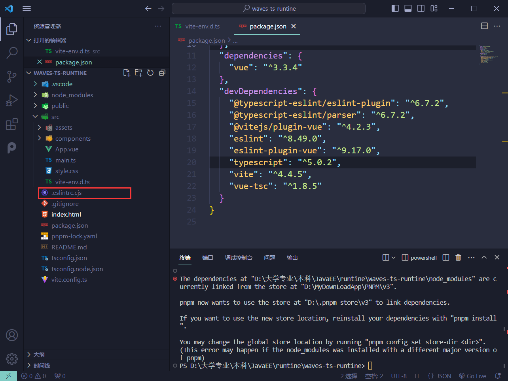Collapse all folders in explorer
The image size is (508, 381).
tap(162, 73)
